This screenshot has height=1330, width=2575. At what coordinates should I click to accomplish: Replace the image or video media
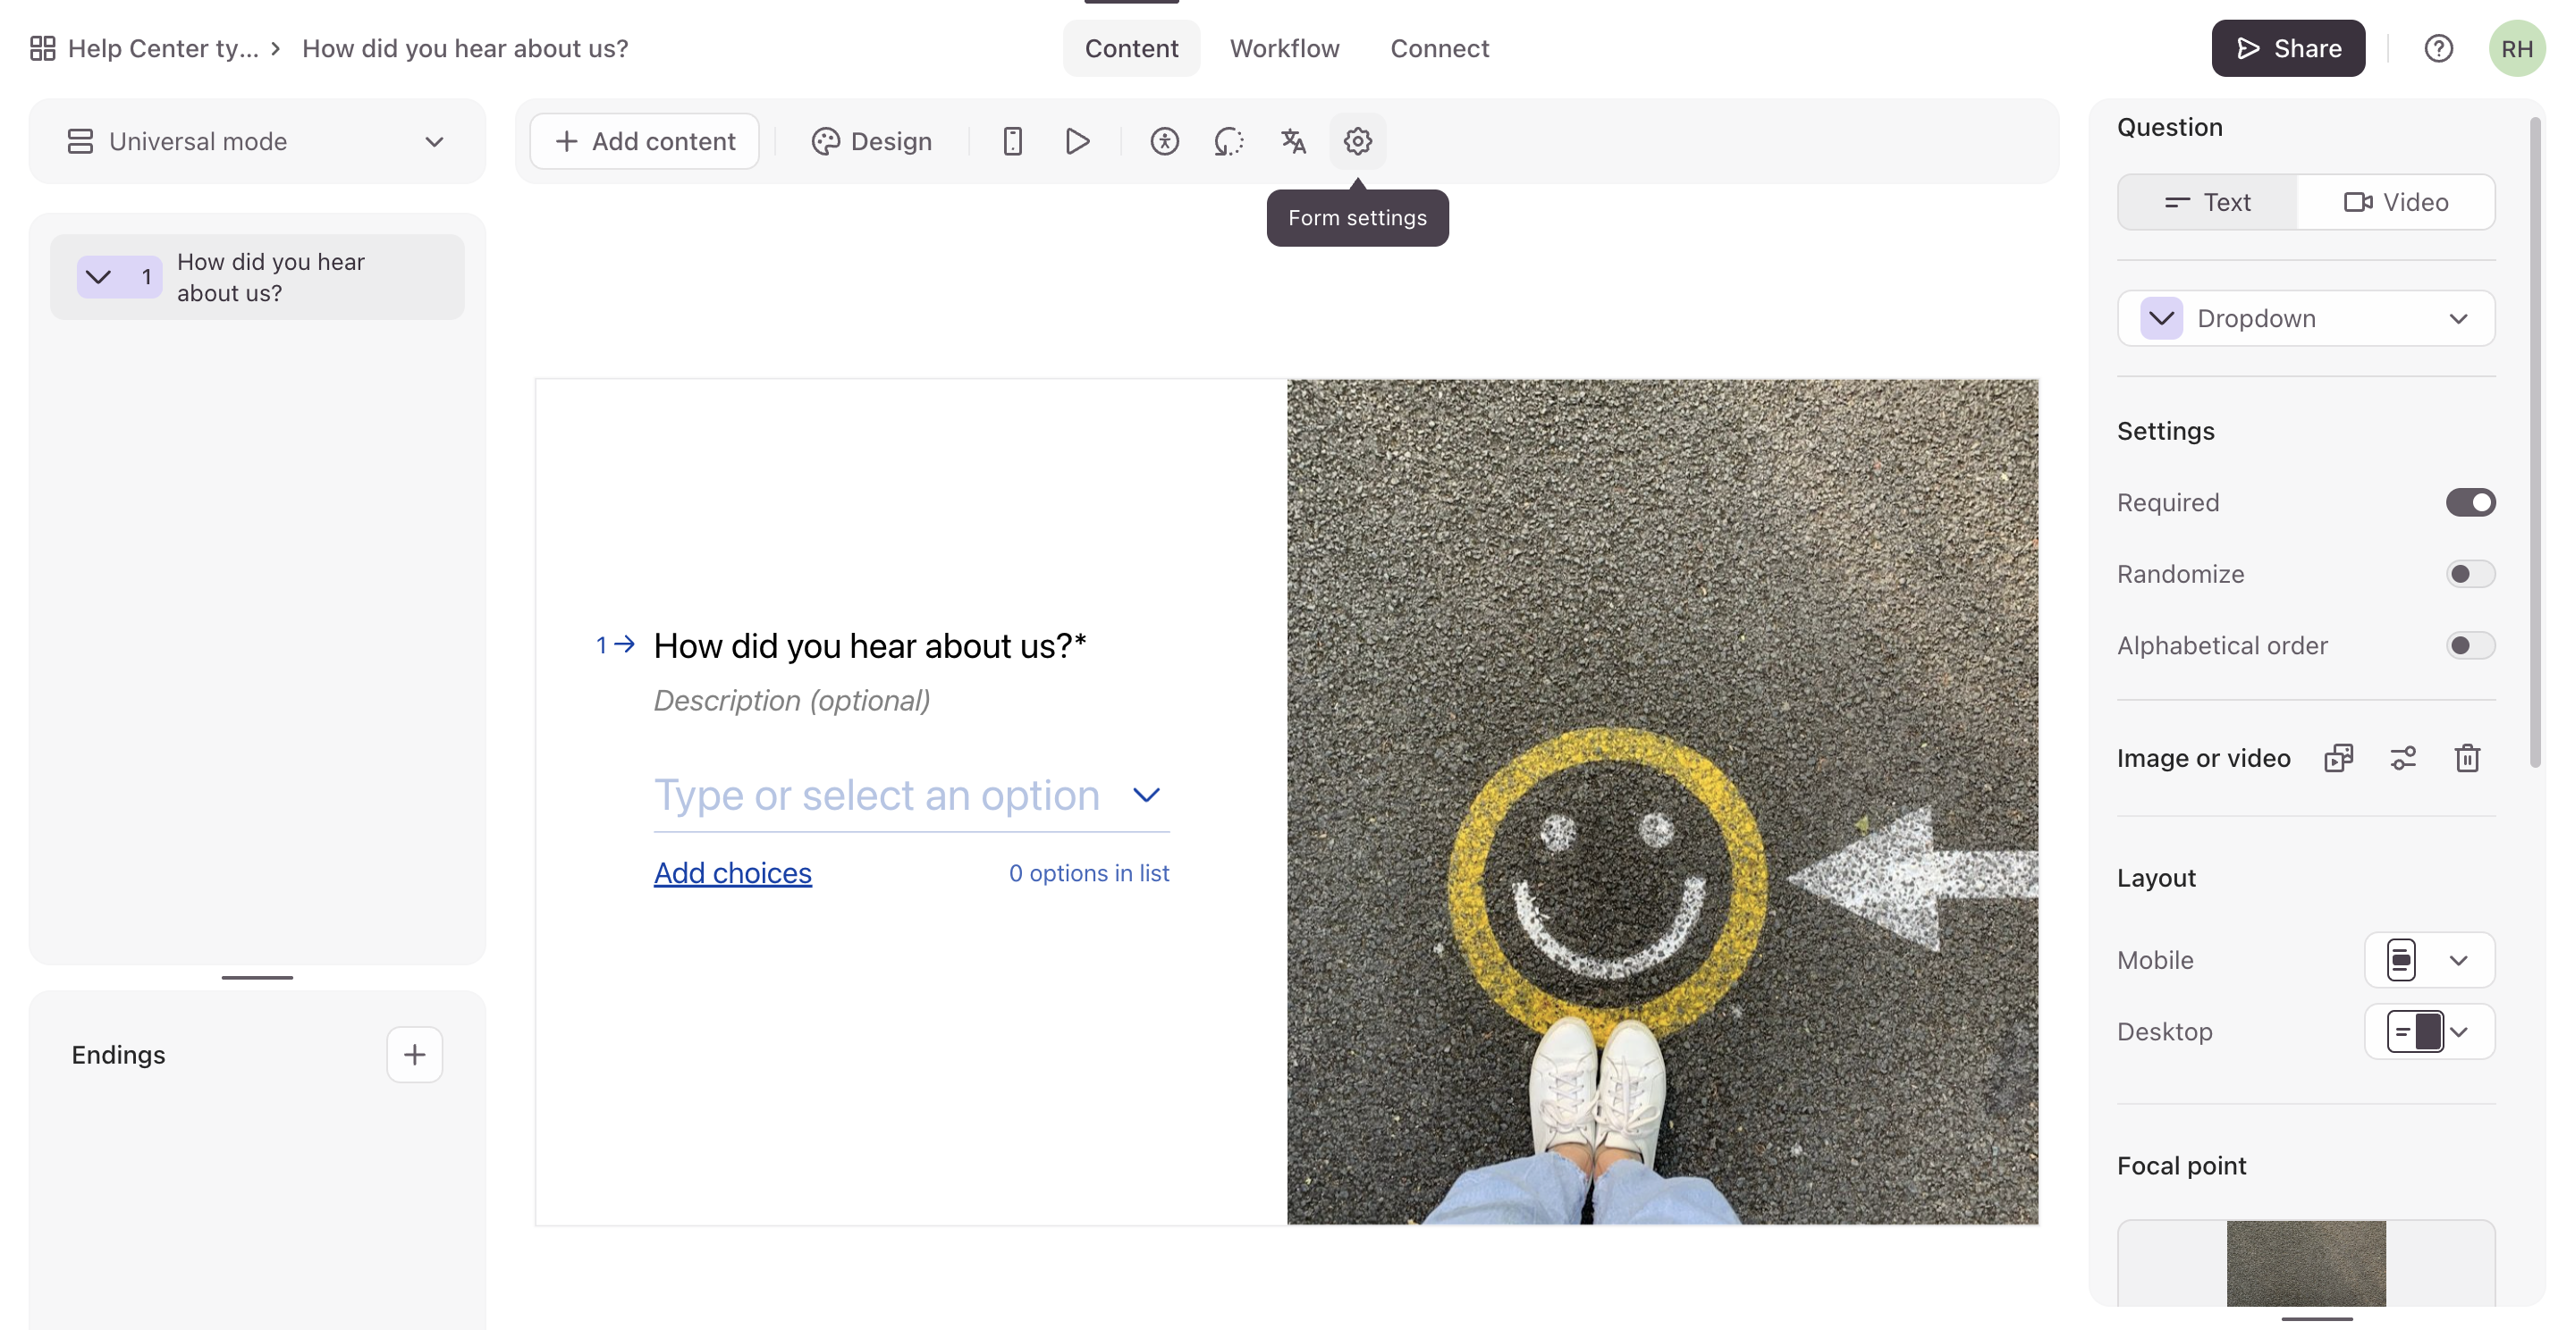2338,757
